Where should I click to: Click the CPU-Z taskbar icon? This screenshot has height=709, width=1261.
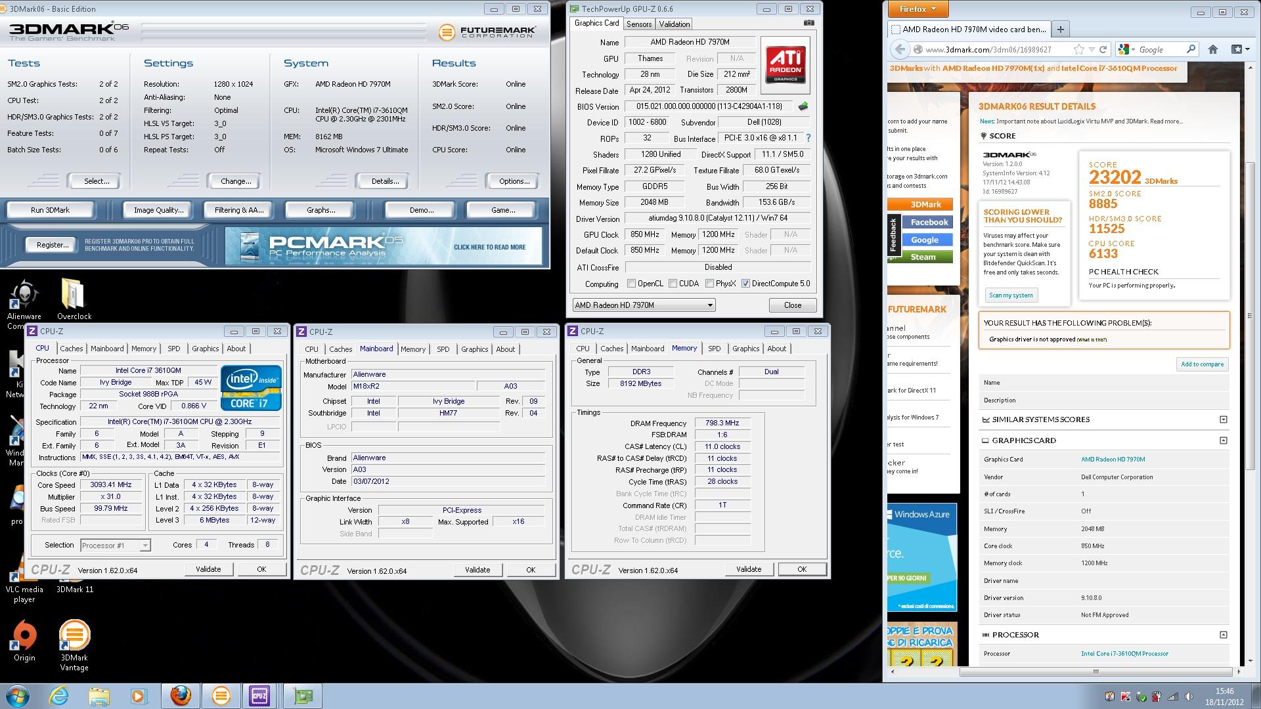tap(259, 696)
